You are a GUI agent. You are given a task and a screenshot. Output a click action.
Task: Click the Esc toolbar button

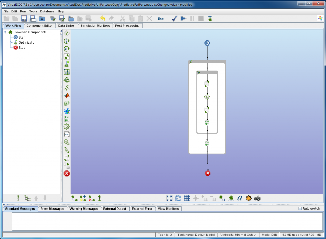point(160,18)
